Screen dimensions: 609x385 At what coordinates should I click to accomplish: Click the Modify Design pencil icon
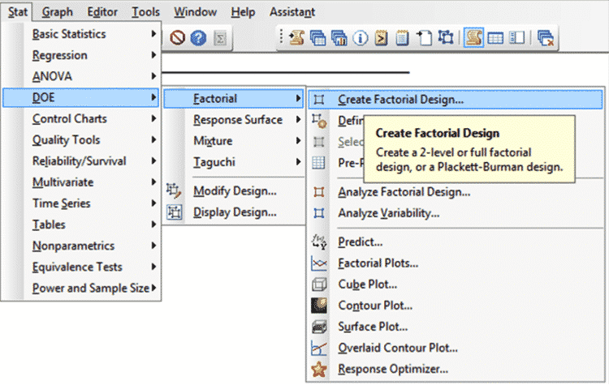pyautogui.click(x=174, y=190)
